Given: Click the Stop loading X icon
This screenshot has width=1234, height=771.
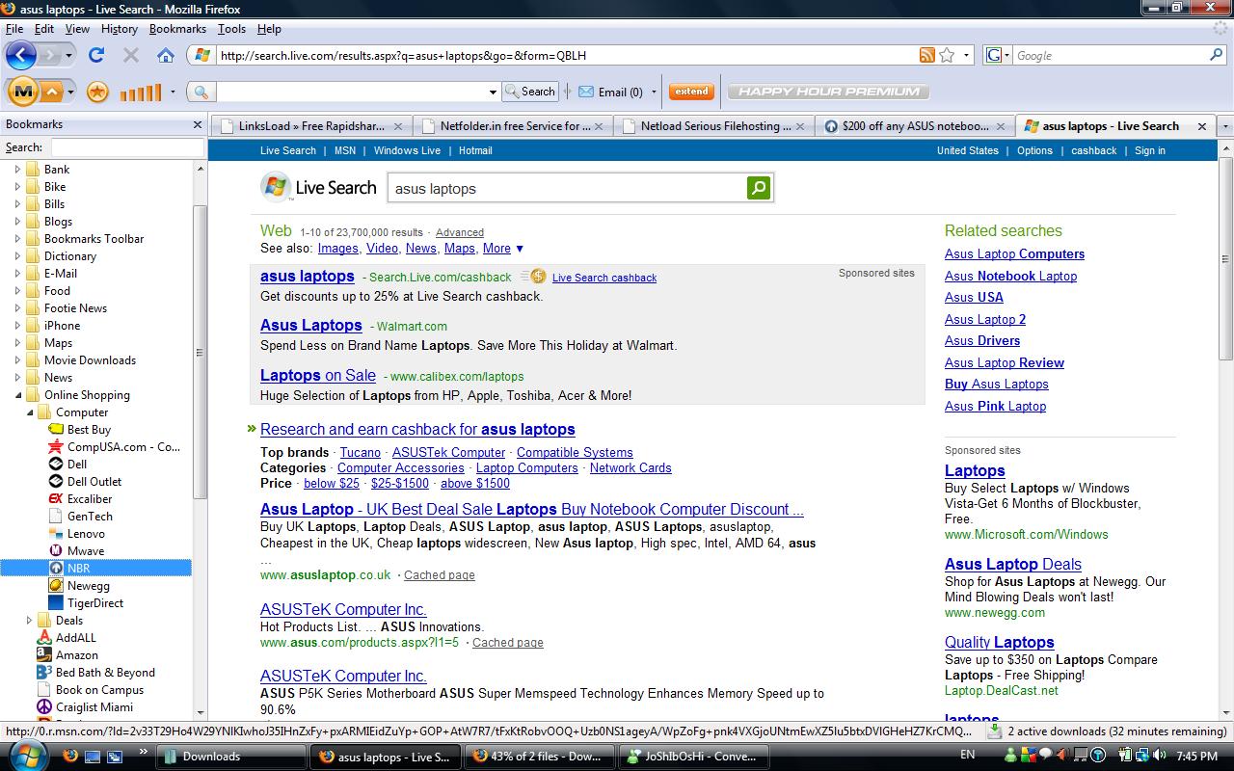Looking at the screenshot, I should click(131, 55).
